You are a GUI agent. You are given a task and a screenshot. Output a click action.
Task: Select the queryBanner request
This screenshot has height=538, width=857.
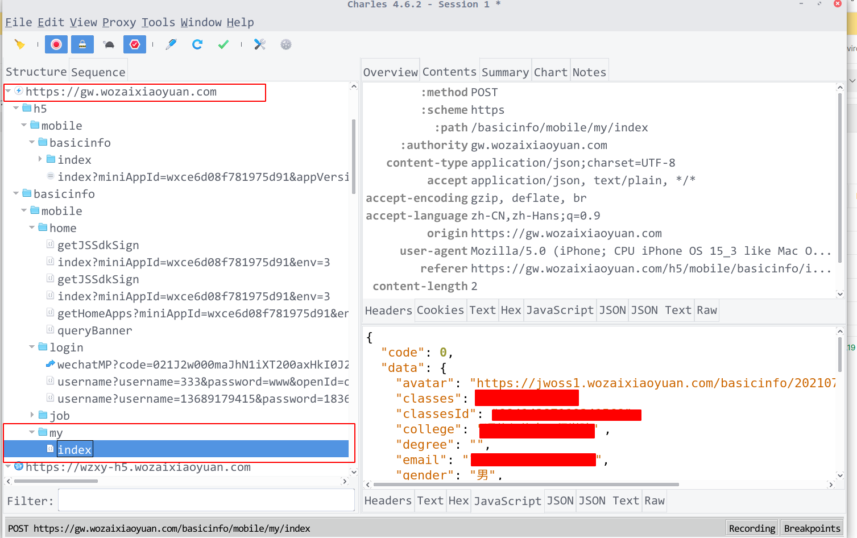coord(94,330)
